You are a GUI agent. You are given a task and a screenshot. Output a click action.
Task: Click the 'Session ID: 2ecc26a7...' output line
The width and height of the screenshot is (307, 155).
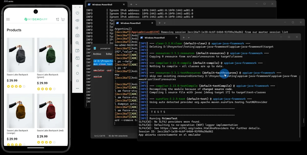point(176,132)
